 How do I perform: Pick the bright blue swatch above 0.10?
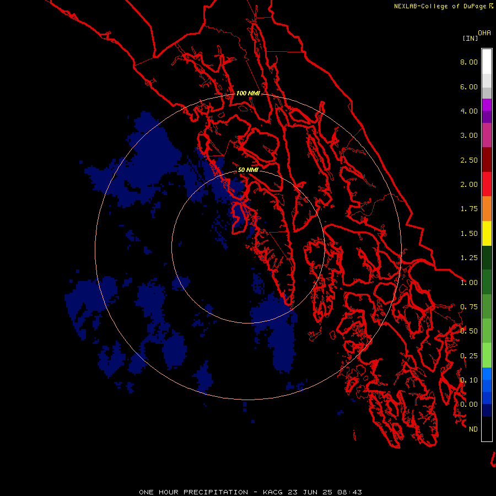point(487,374)
